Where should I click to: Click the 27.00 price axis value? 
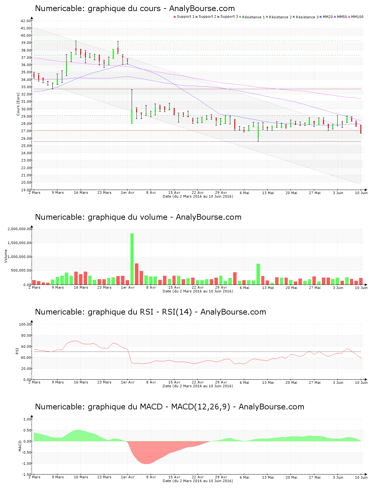[26, 131]
